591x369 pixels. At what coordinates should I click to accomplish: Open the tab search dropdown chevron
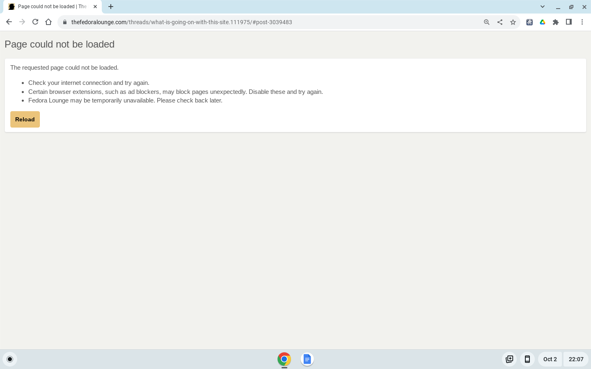pos(543,7)
